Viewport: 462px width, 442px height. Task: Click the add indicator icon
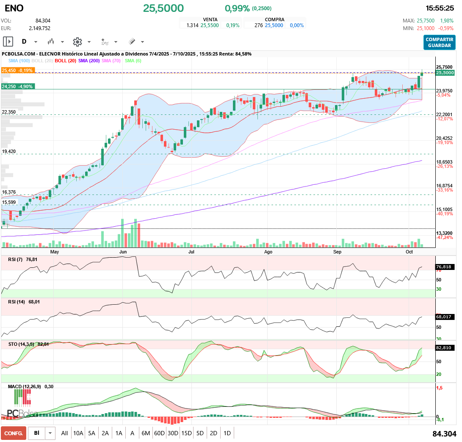tap(105, 42)
